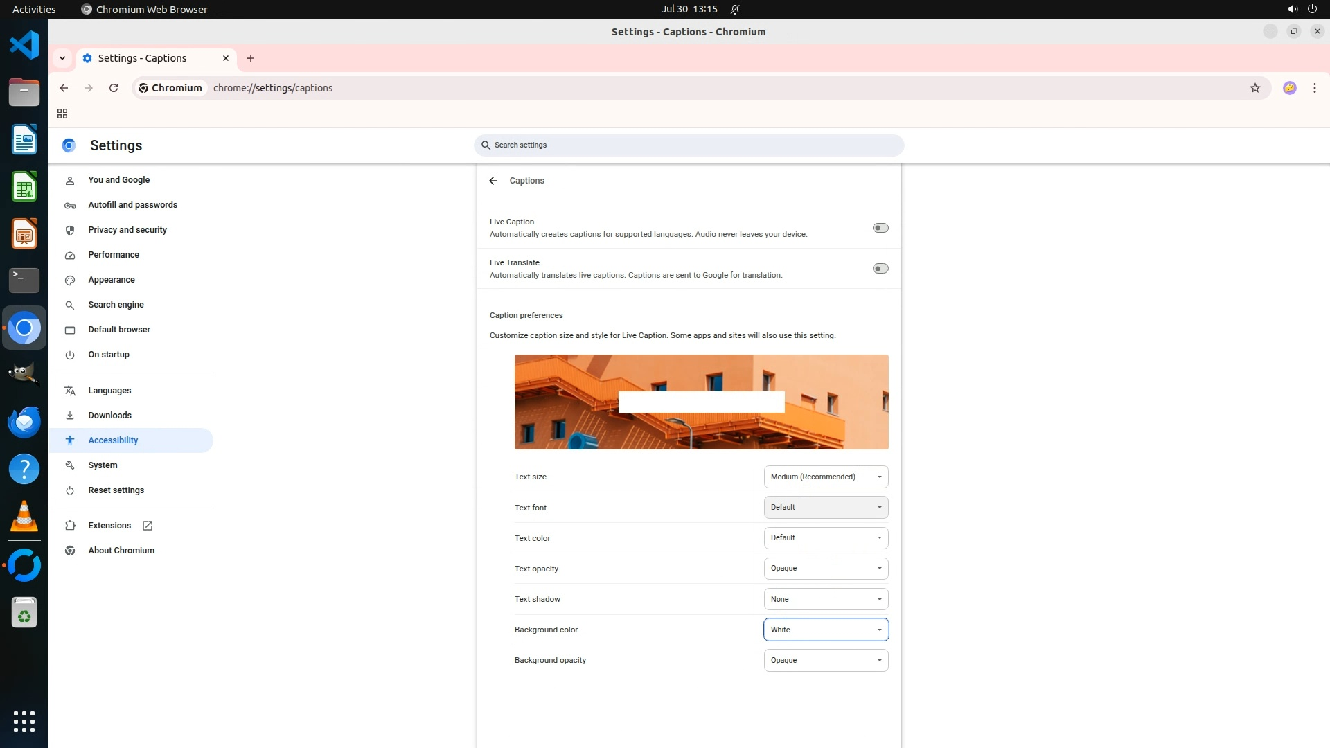
Task: Bookmark this page with the star icon
Action: pyautogui.click(x=1254, y=88)
